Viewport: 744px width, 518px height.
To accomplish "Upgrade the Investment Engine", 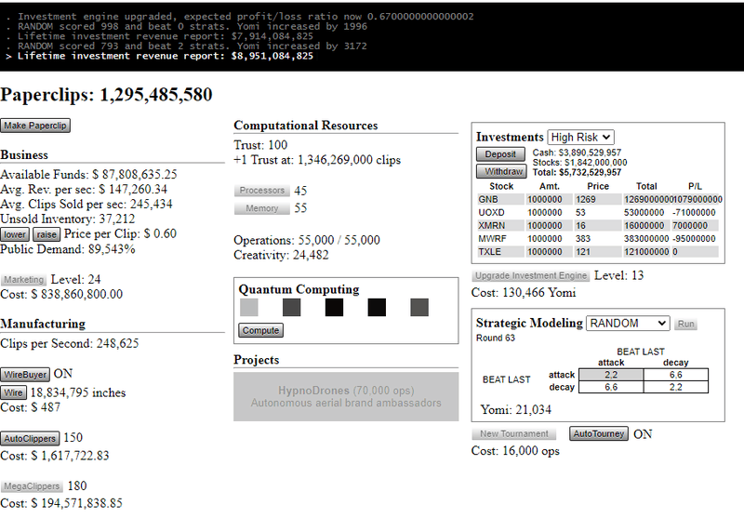I will point(531,275).
